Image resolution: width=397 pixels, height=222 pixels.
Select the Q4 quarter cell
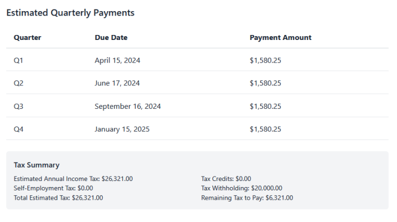pos(18,129)
